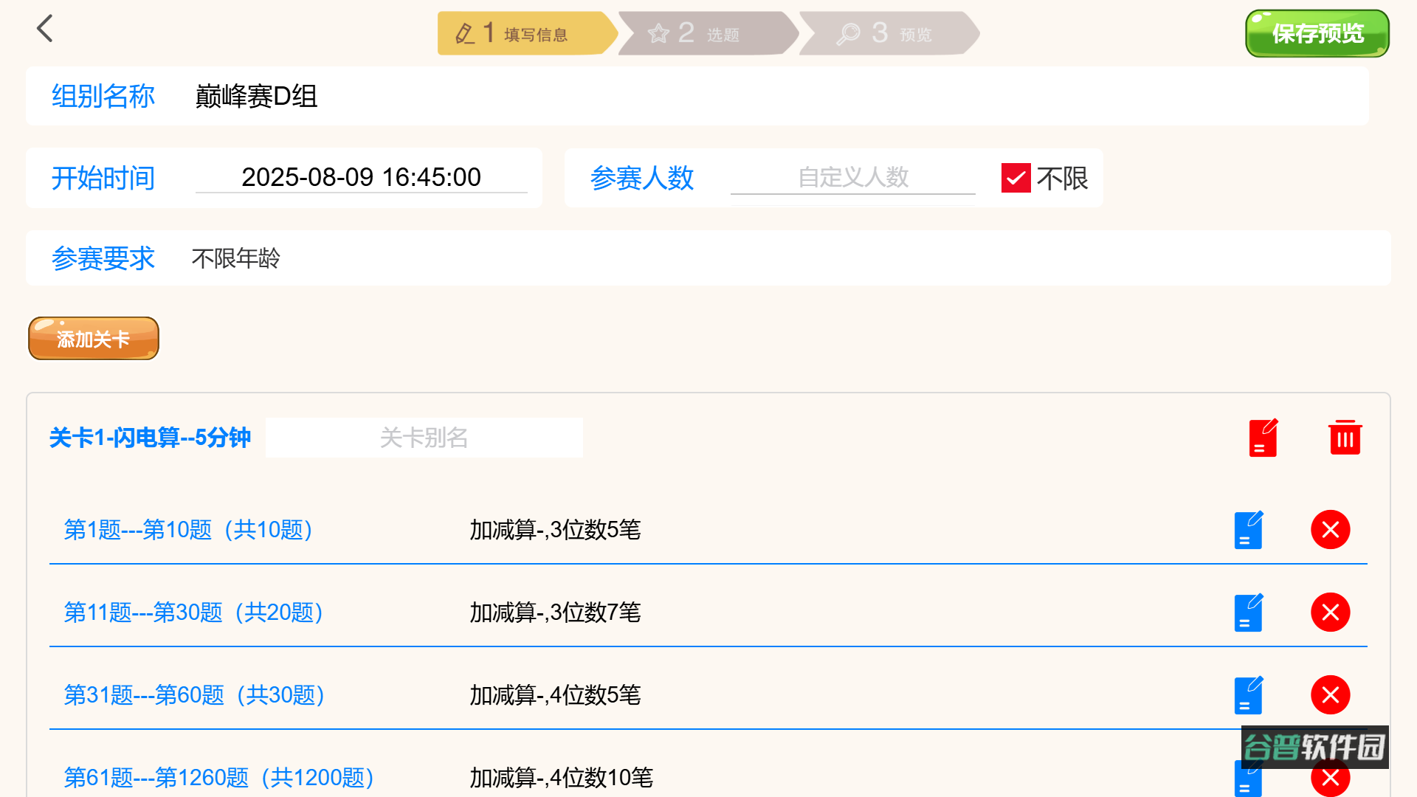Click the 开始时间 label
This screenshot has width=1417, height=797.
pos(103,178)
